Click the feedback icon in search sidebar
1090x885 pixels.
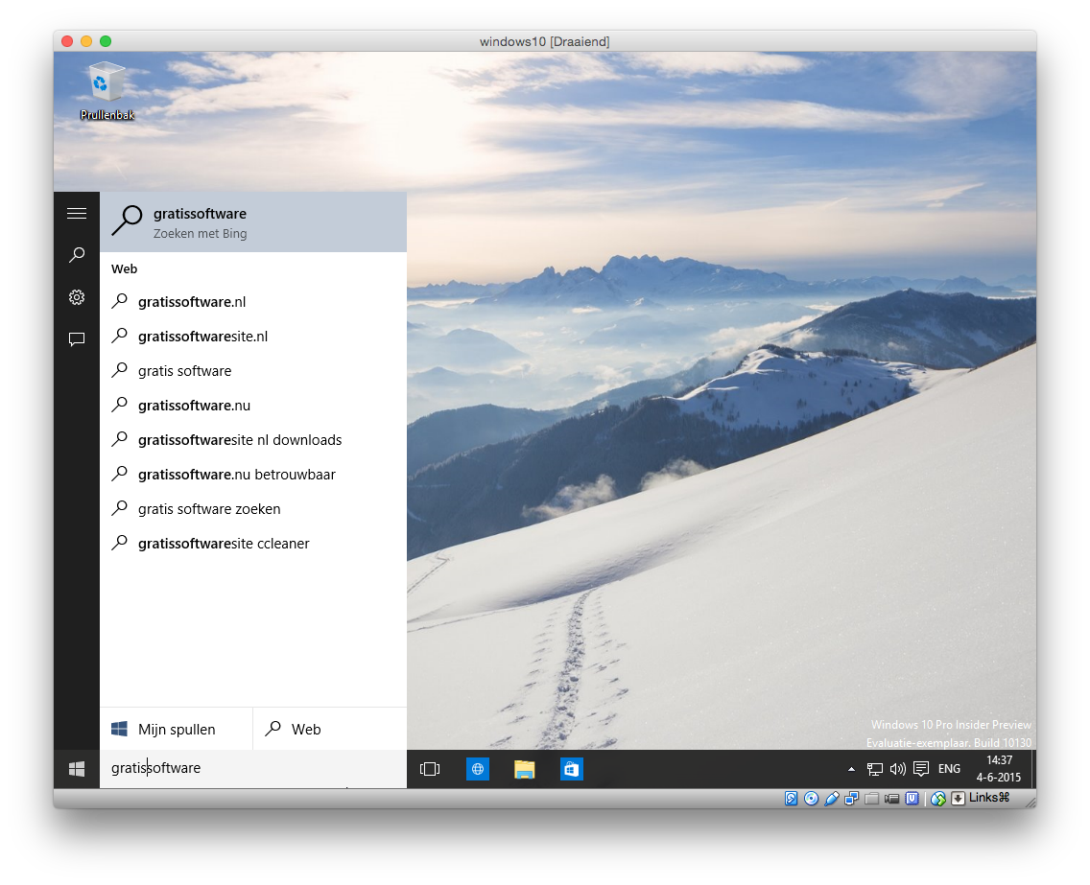click(x=77, y=339)
